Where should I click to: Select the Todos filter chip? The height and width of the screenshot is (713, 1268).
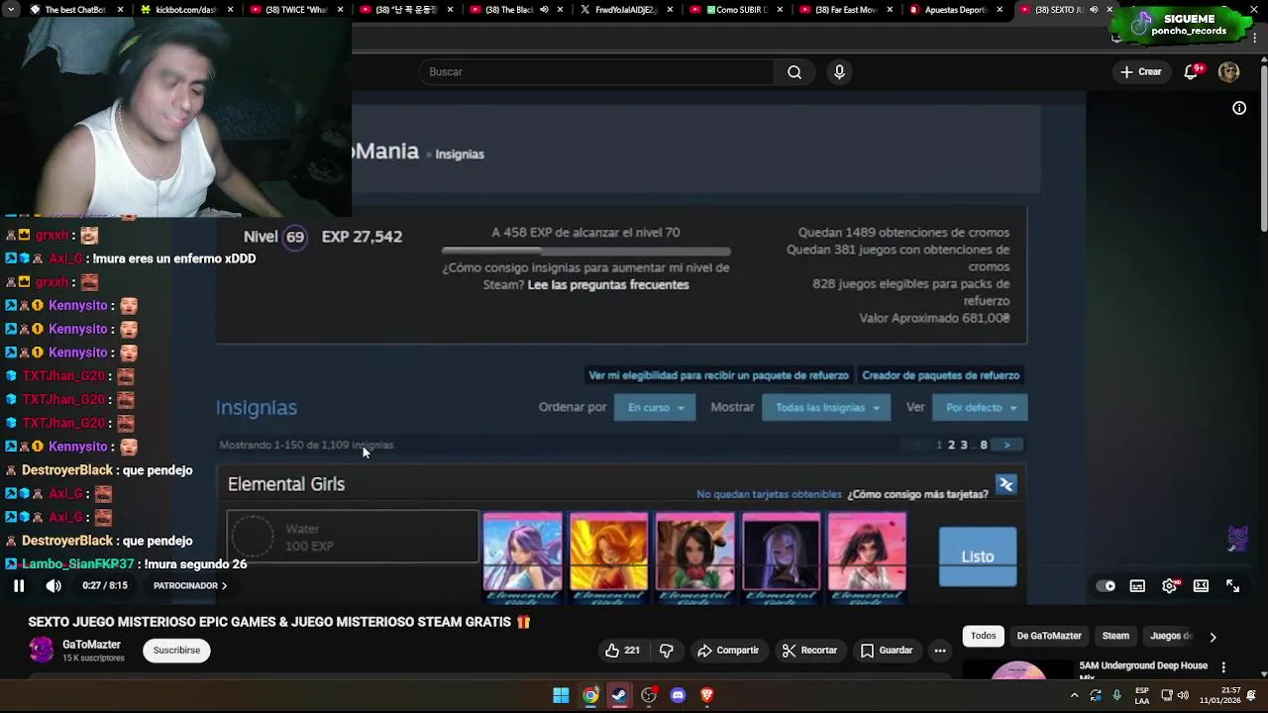(983, 636)
